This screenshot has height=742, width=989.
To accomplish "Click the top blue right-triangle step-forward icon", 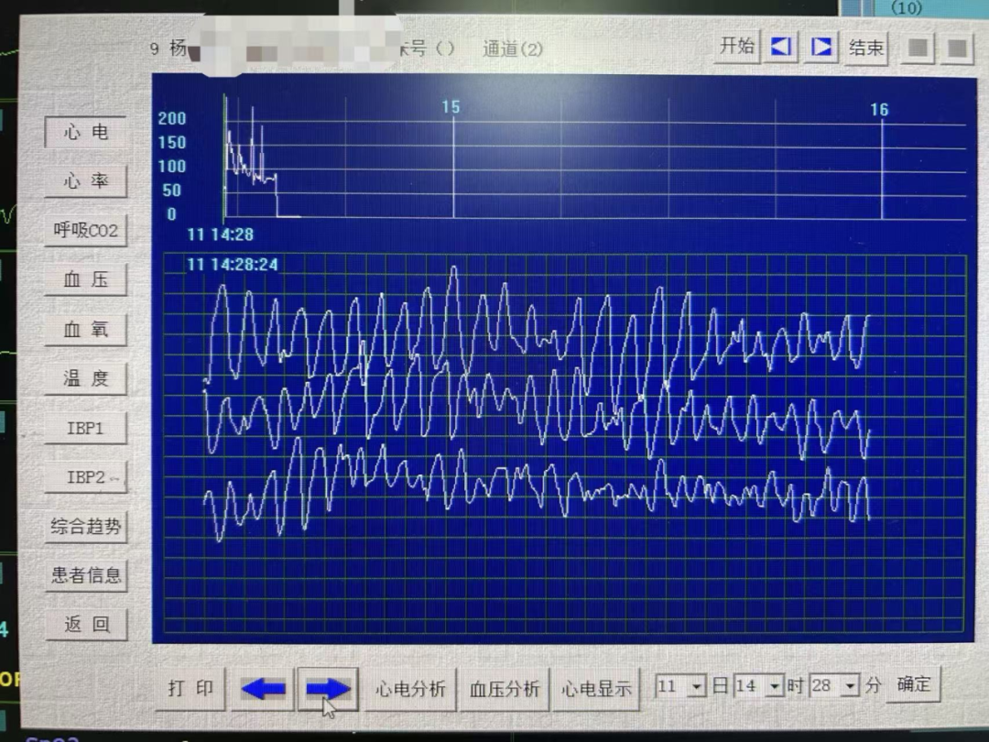I will (822, 47).
